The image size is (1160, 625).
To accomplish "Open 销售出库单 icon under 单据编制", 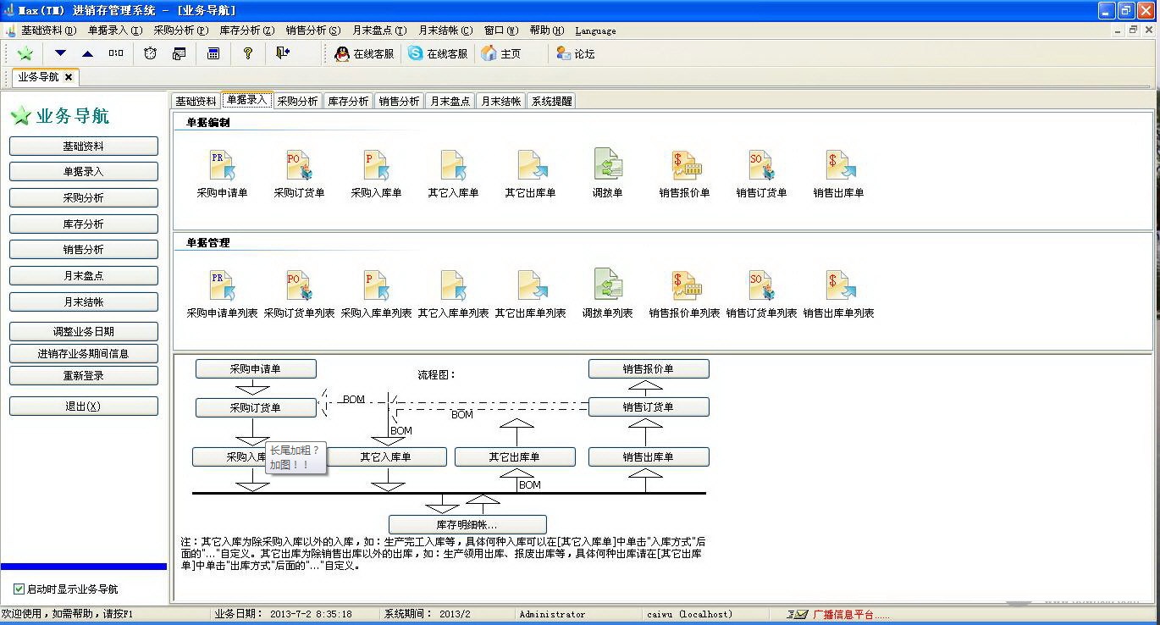I will (x=839, y=165).
